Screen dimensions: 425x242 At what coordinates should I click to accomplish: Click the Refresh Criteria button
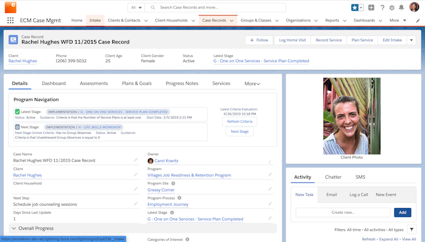(240, 122)
